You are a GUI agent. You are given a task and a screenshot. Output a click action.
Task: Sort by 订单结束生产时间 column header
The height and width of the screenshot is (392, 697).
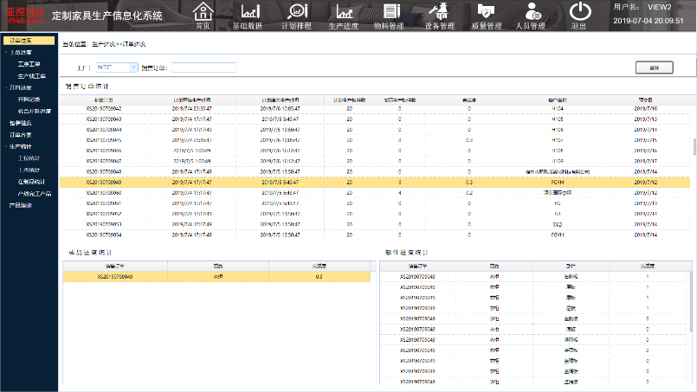(280, 100)
